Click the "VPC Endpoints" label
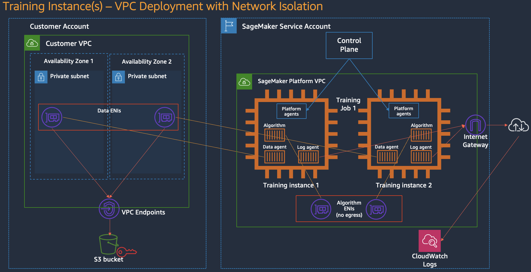Image resolution: width=531 pixels, height=272 pixels. pyautogui.click(x=143, y=212)
